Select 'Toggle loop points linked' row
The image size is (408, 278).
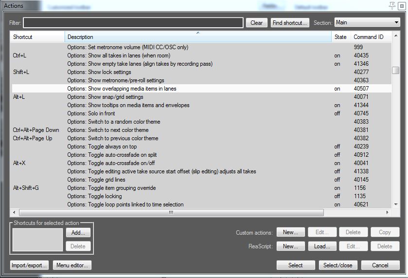[202, 204]
